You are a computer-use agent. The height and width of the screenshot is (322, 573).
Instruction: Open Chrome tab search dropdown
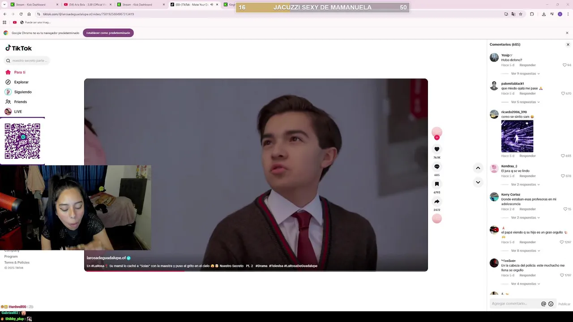(4, 4)
